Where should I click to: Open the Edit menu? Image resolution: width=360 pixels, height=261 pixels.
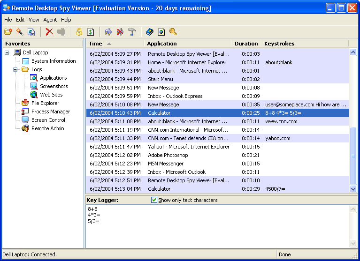[x=20, y=20]
